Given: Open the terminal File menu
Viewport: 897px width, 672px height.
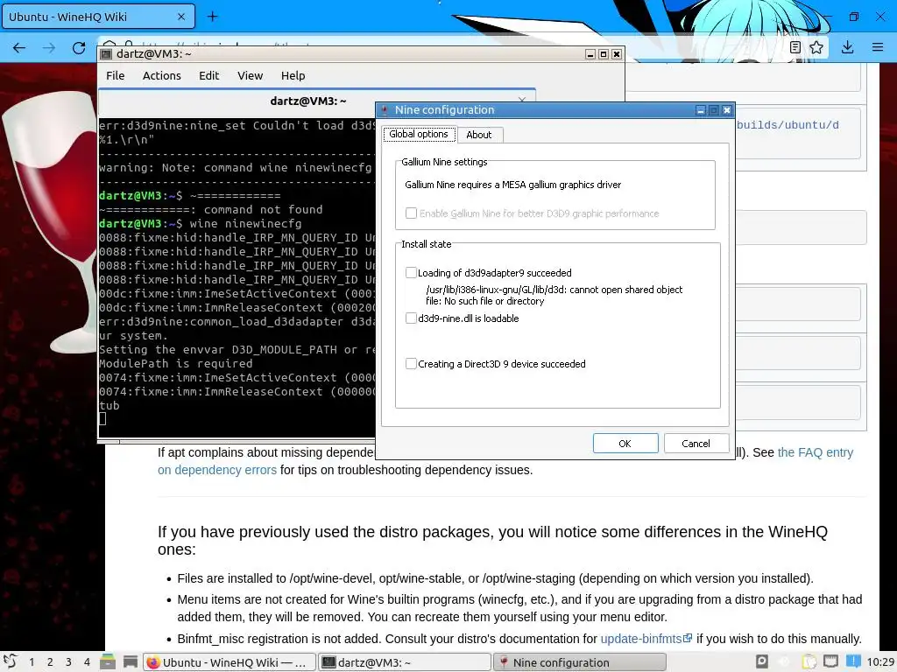Looking at the screenshot, I should (x=115, y=75).
